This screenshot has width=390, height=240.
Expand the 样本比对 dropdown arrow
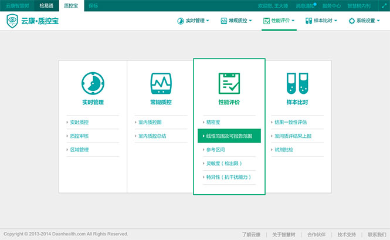pyautogui.click(x=336, y=21)
